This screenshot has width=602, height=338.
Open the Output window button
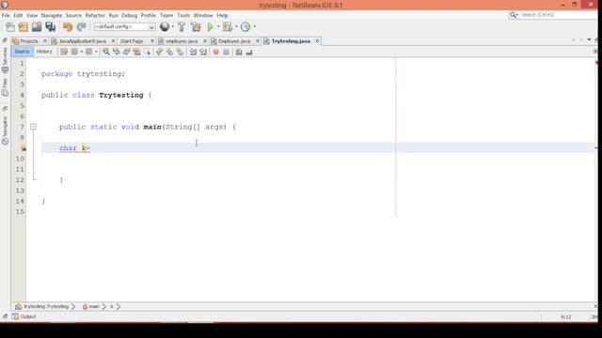tap(24, 316)
